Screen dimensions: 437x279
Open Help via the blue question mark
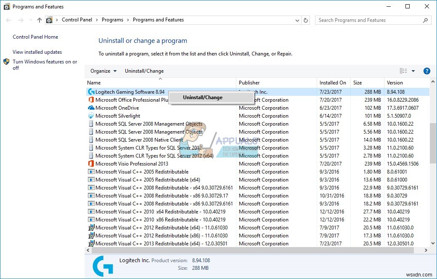click(427, 71)
